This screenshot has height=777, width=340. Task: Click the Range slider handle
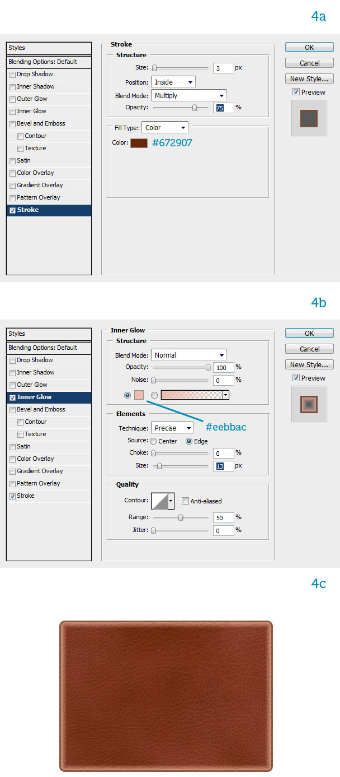point(181,517)
